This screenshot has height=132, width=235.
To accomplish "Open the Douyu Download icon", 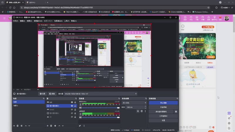I will click(x=197, y=18).
